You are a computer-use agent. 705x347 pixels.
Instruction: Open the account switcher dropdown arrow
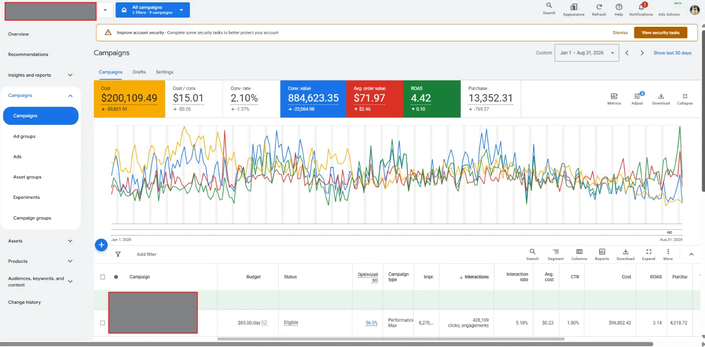click(x=105, y=10)
